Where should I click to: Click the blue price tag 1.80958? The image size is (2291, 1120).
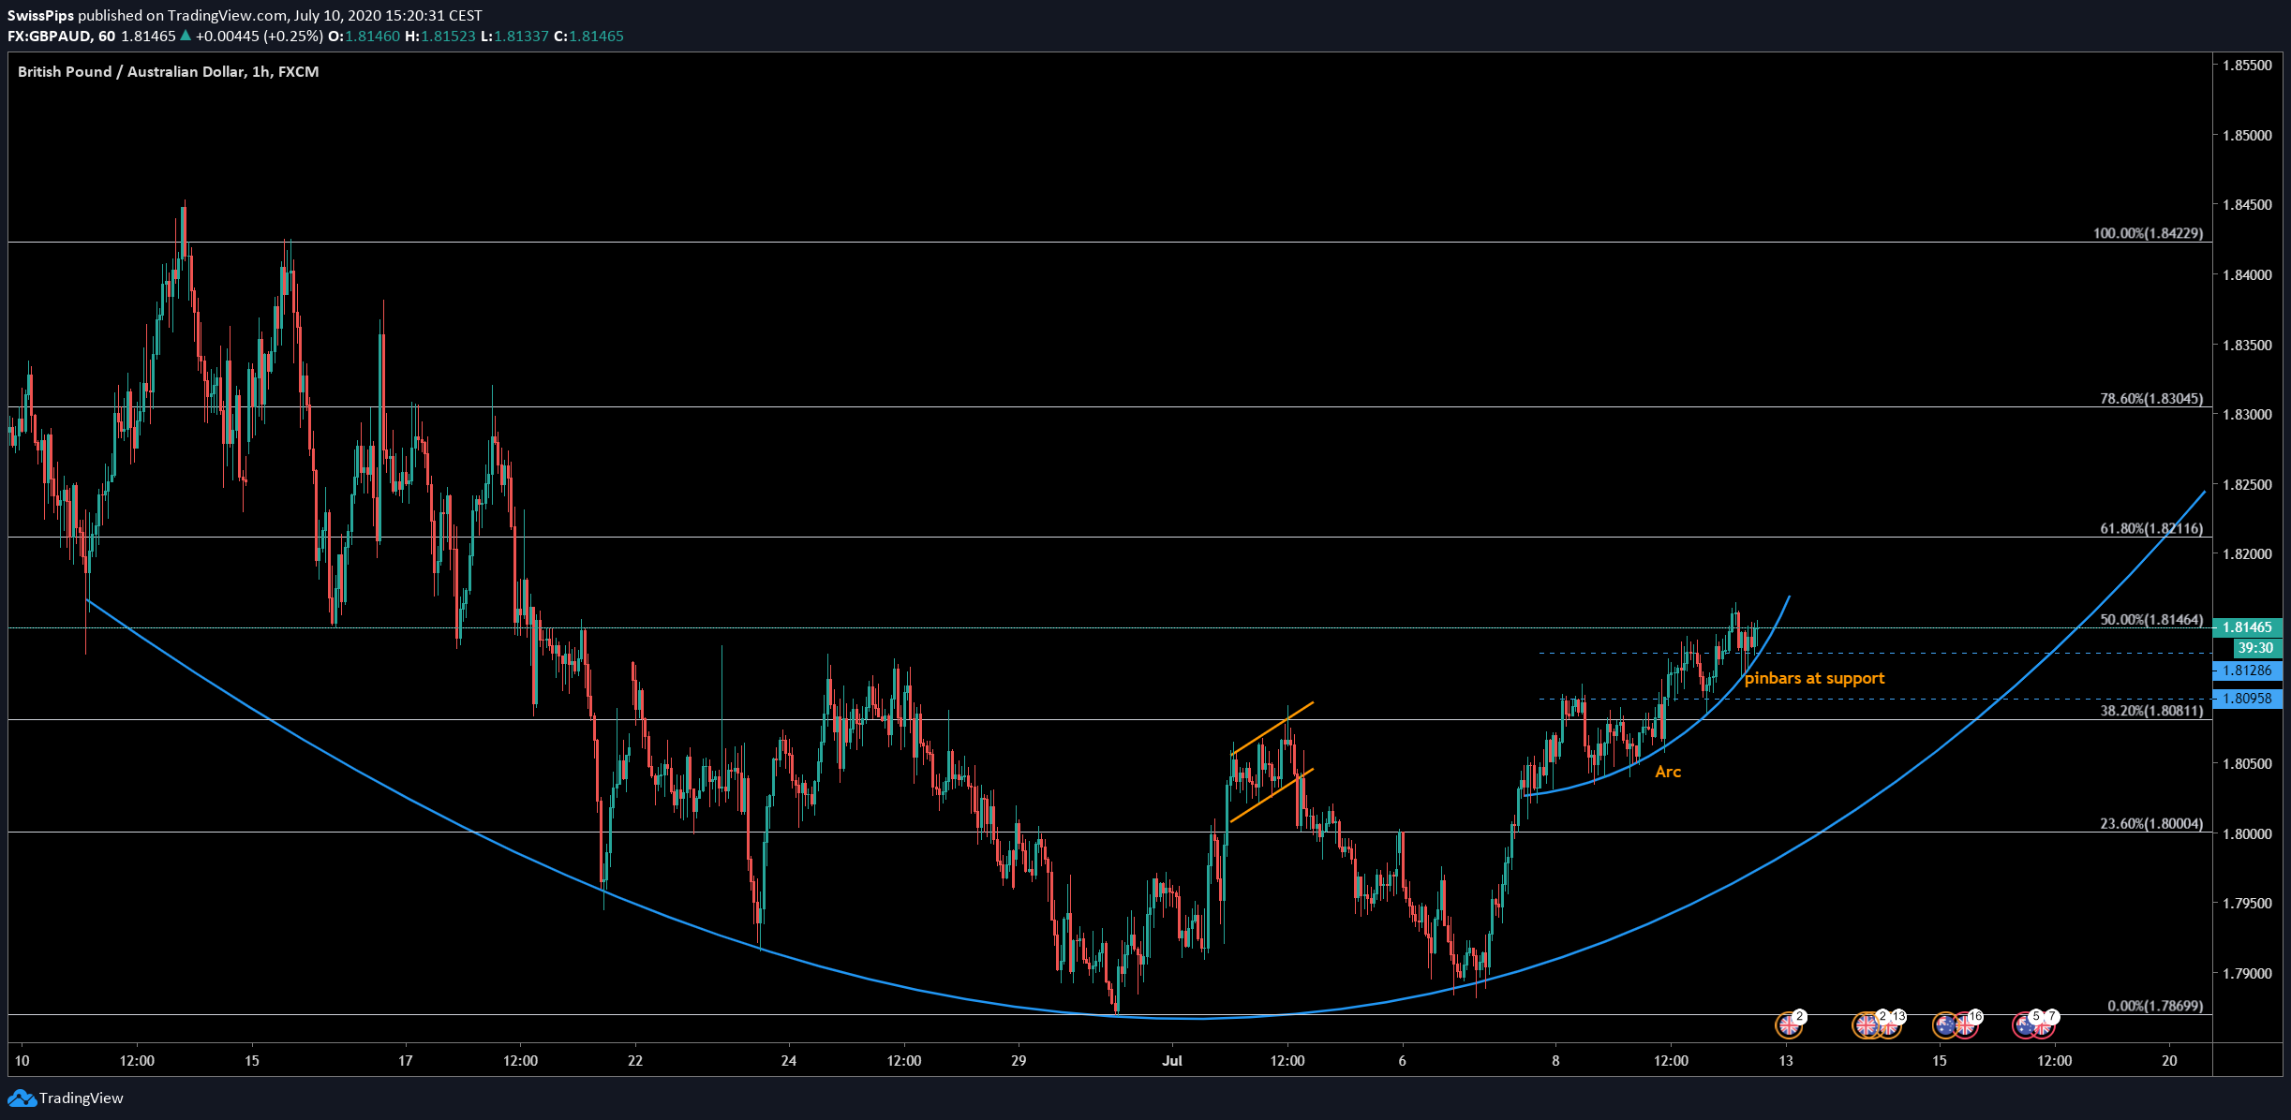point(2247,699)
